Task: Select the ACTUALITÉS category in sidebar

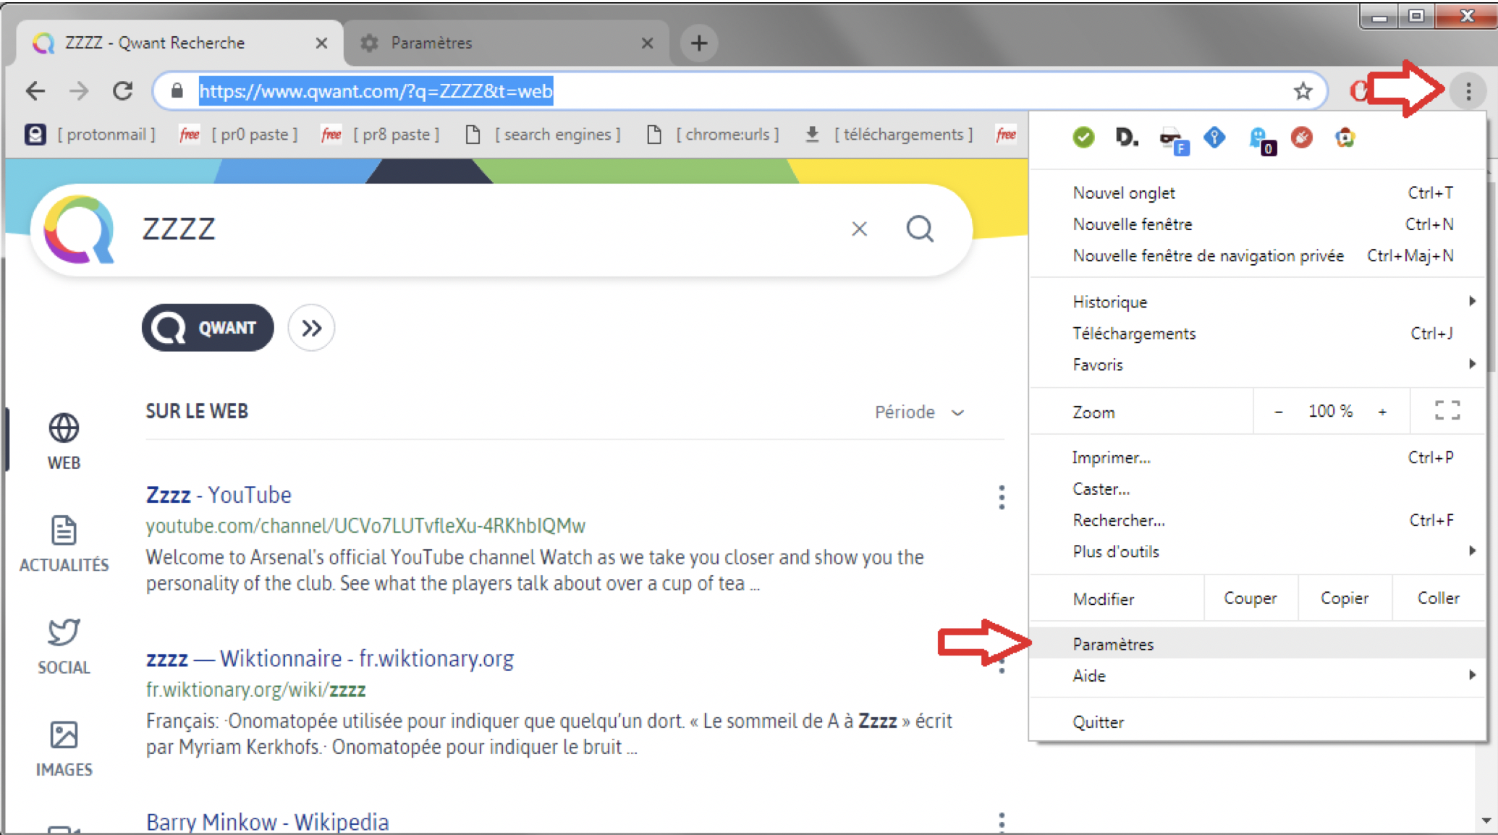Action: [x=64, y=544]
